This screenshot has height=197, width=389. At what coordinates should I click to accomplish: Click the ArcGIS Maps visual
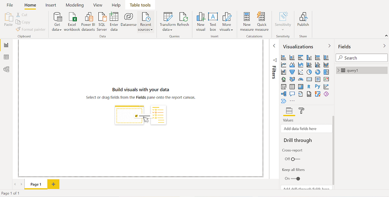pos(318,94)
